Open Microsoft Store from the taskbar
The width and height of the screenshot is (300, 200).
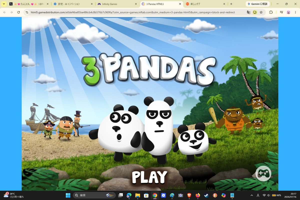coord(146,195)
